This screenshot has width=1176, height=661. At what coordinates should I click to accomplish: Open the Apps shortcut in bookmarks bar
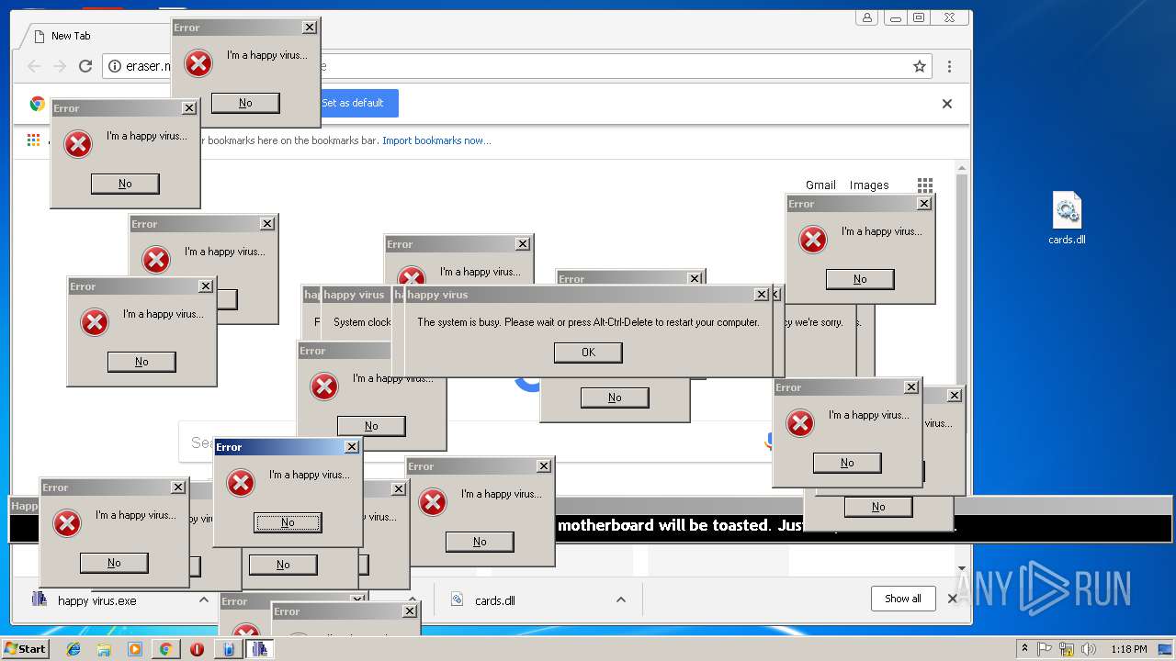click(x=33, y=140)
